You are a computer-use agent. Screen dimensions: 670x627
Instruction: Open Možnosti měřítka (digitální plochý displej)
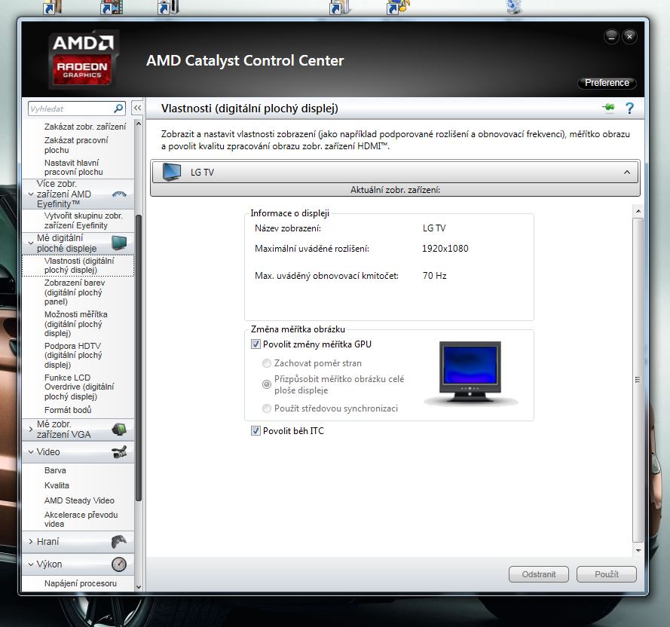click(x=75, y=323)
